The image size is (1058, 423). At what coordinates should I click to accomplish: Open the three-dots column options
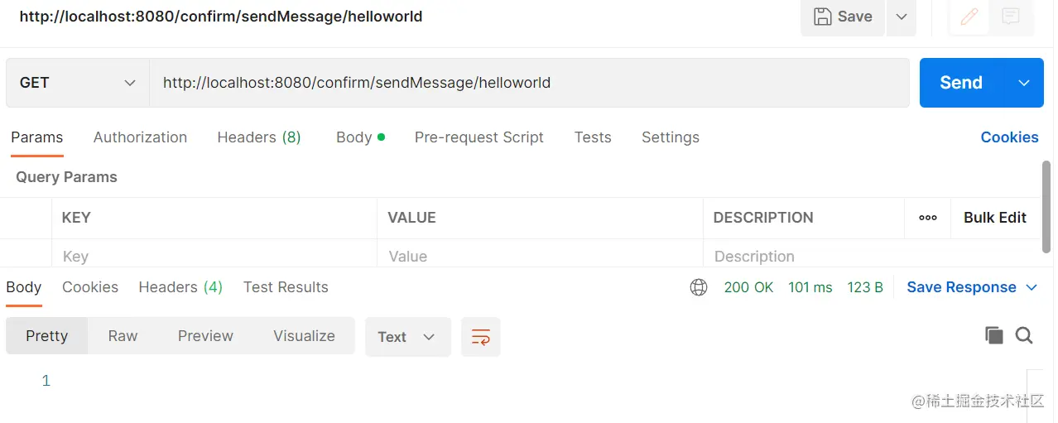coord(928,218)
